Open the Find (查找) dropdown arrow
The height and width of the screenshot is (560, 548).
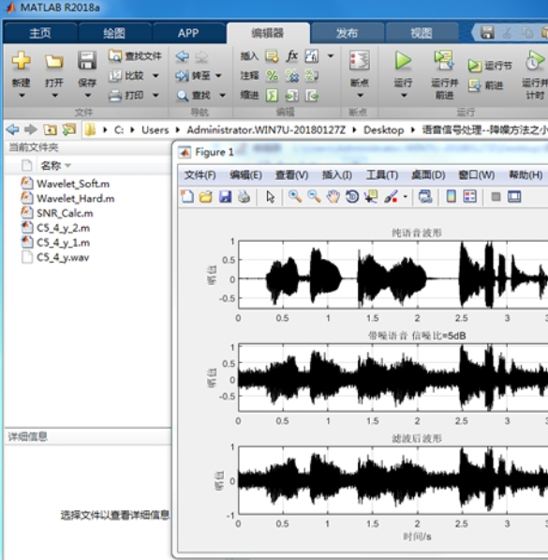[222, 95]
